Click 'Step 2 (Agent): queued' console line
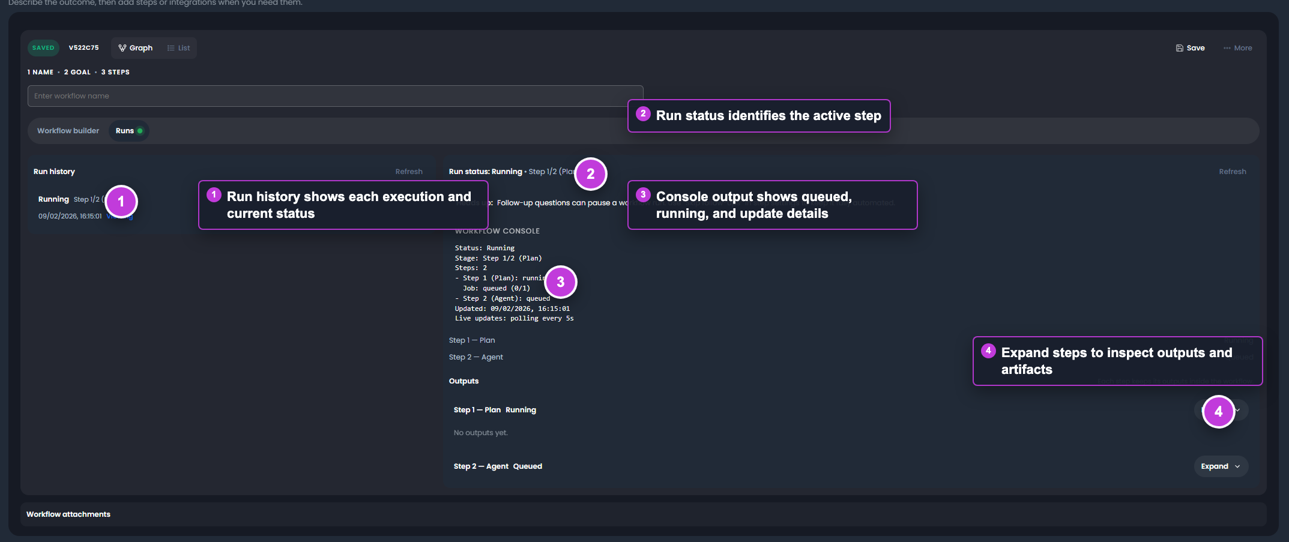Viewport: 1289px width, 542px height. click(503, 298)
